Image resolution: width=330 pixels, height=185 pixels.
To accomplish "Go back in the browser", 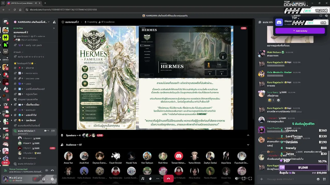I will pos(4,10).
